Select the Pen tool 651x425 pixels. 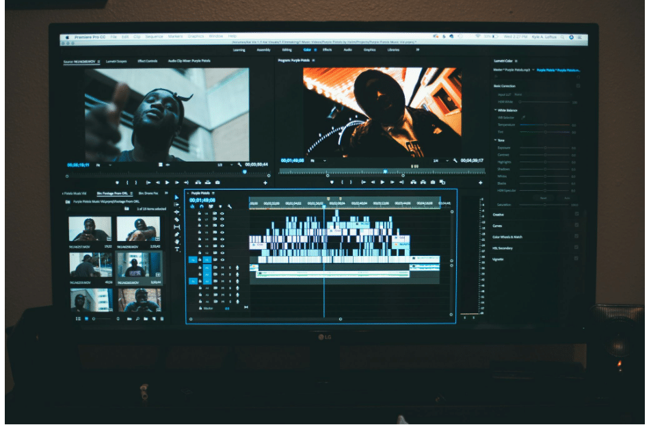(176, 234)
